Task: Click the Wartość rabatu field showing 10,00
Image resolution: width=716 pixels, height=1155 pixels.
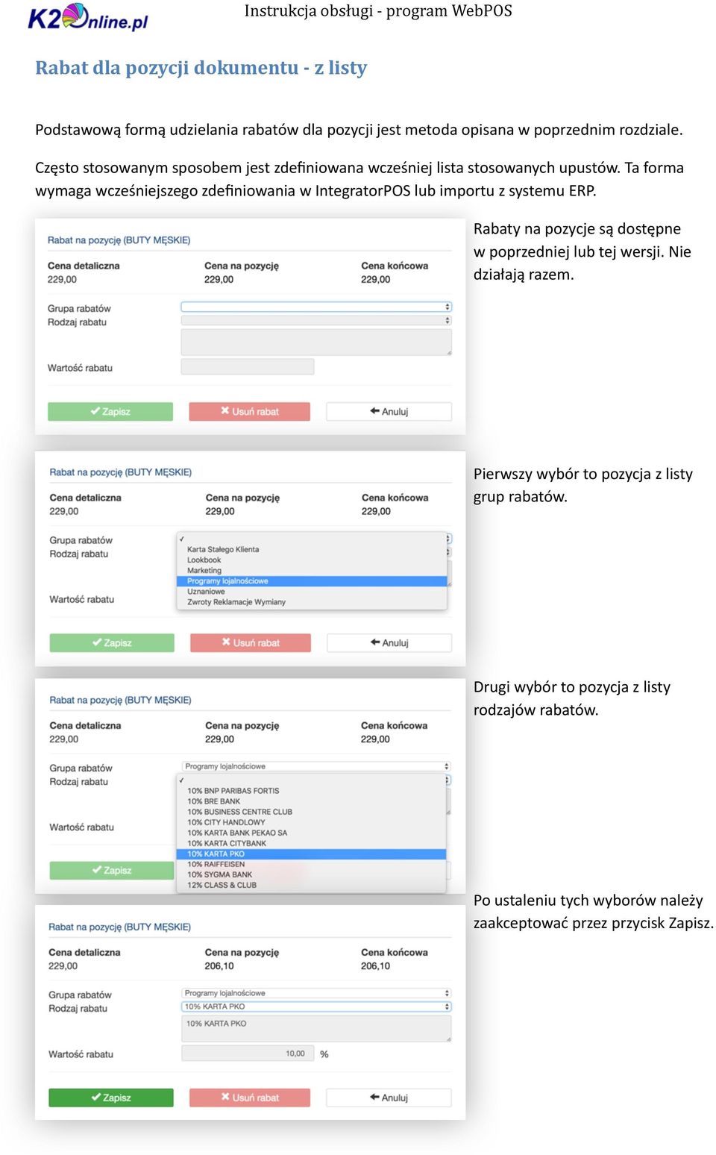Action: pos(248,1054)
